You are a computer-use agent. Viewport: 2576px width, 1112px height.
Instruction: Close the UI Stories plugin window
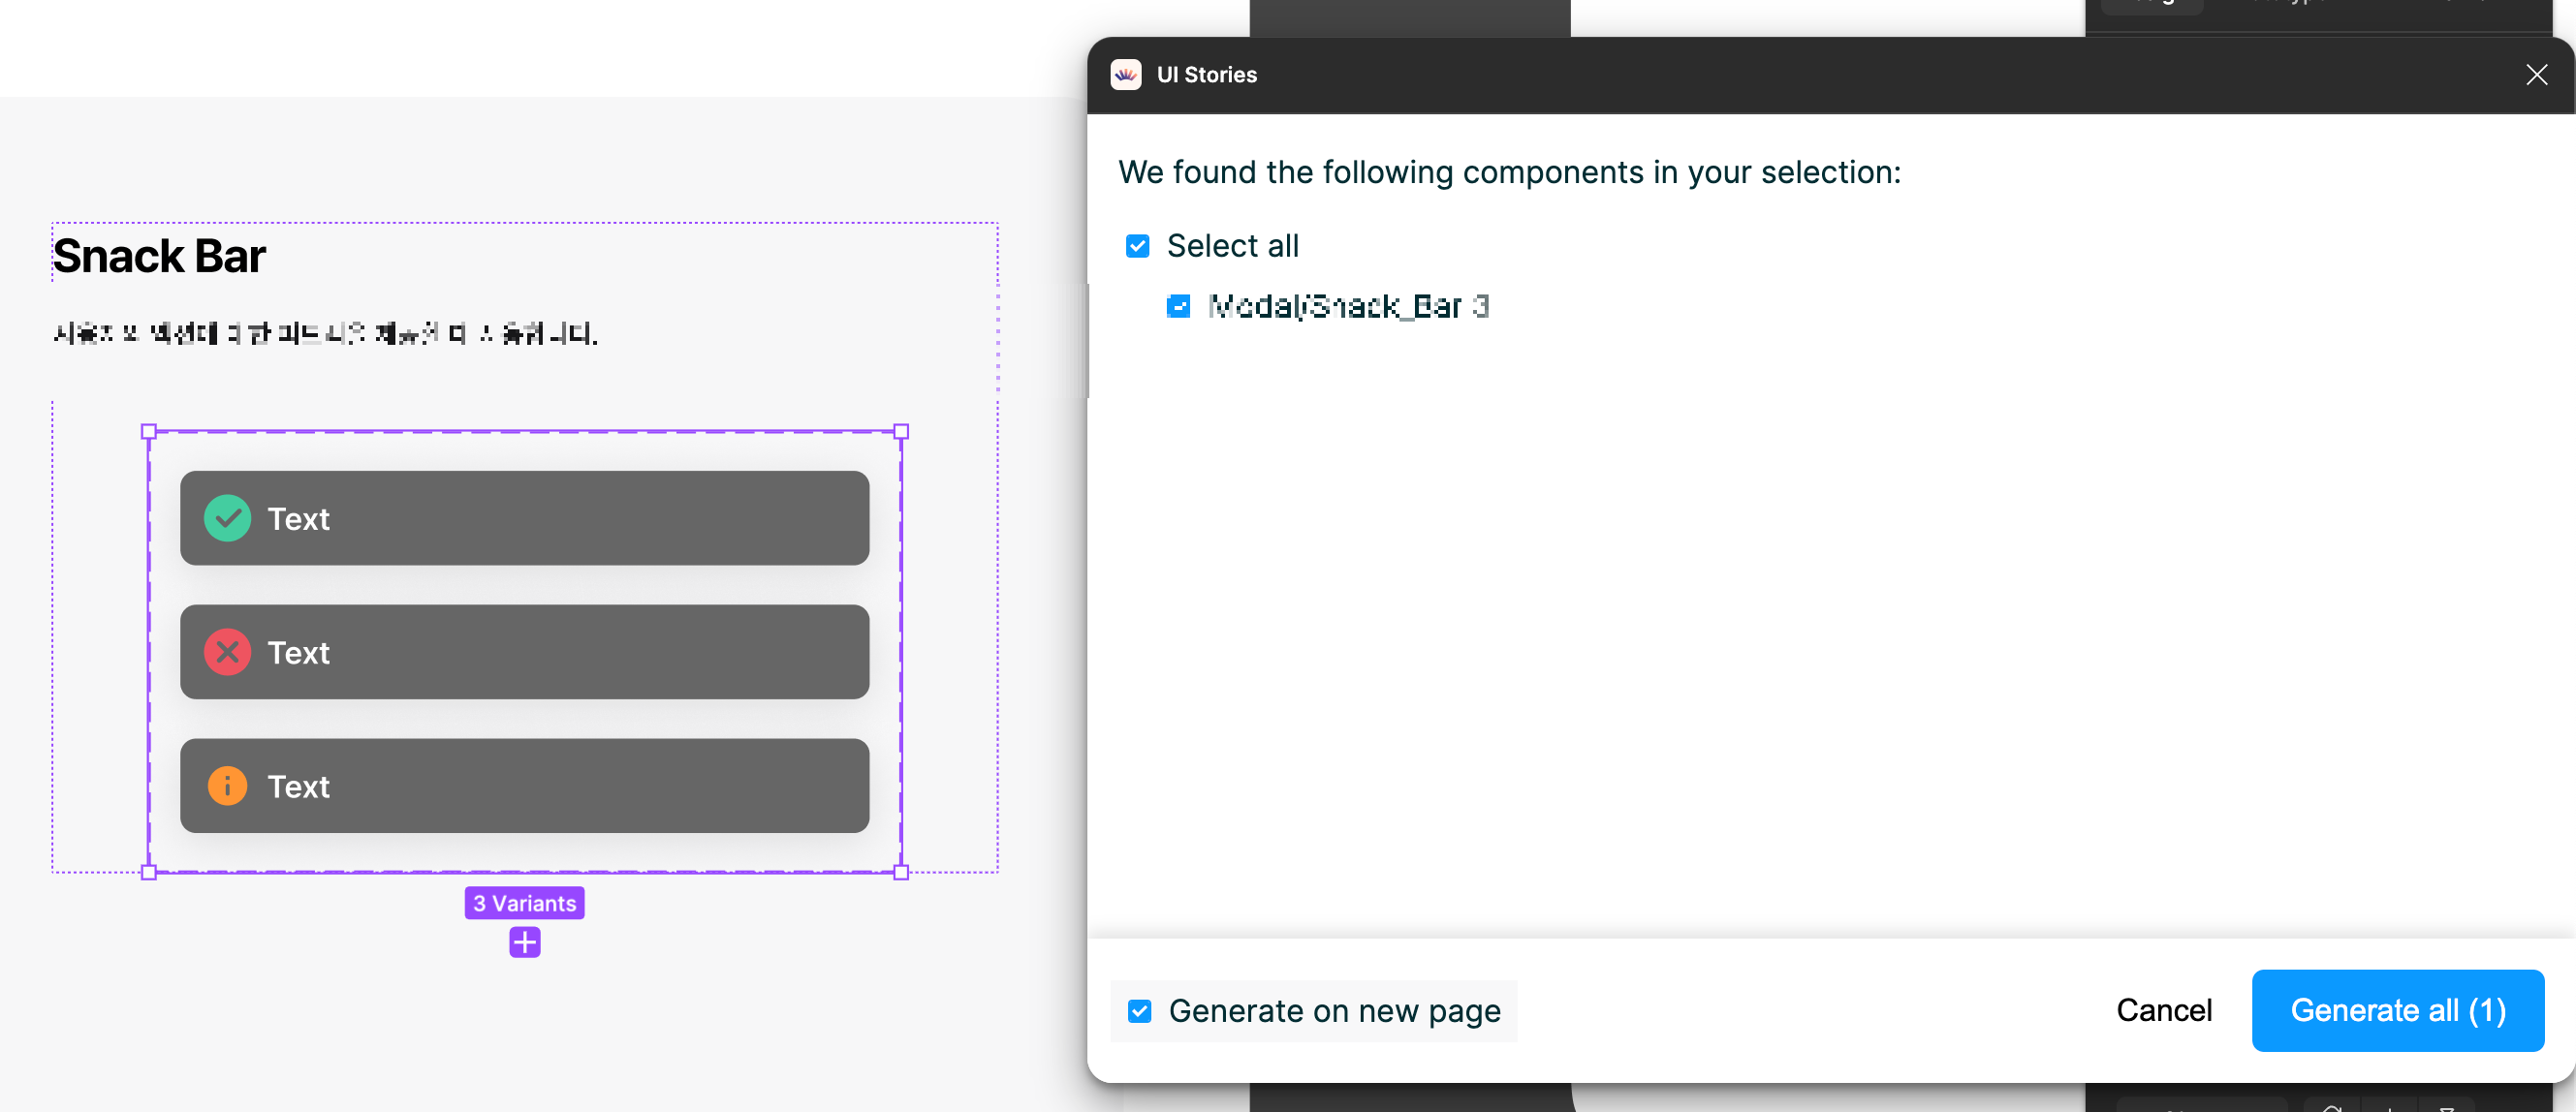2536,75
